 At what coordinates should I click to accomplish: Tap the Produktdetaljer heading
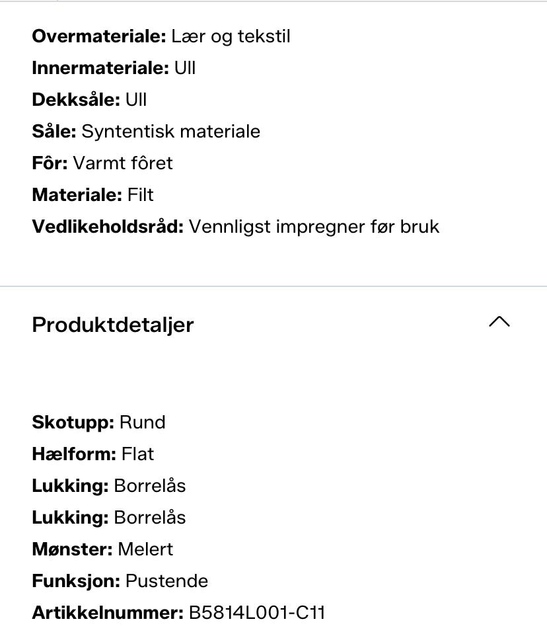coord(113,325)
